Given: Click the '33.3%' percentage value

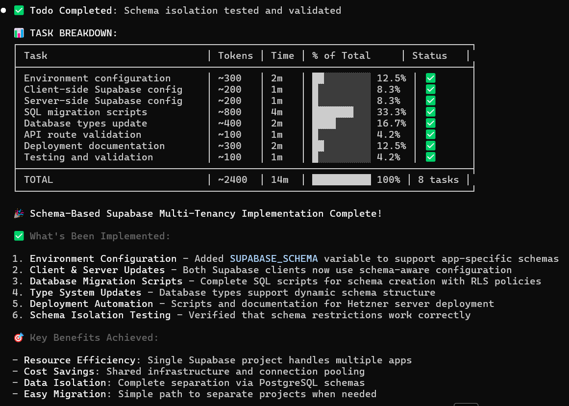Looking at the screenshot, I should (392, 112).
